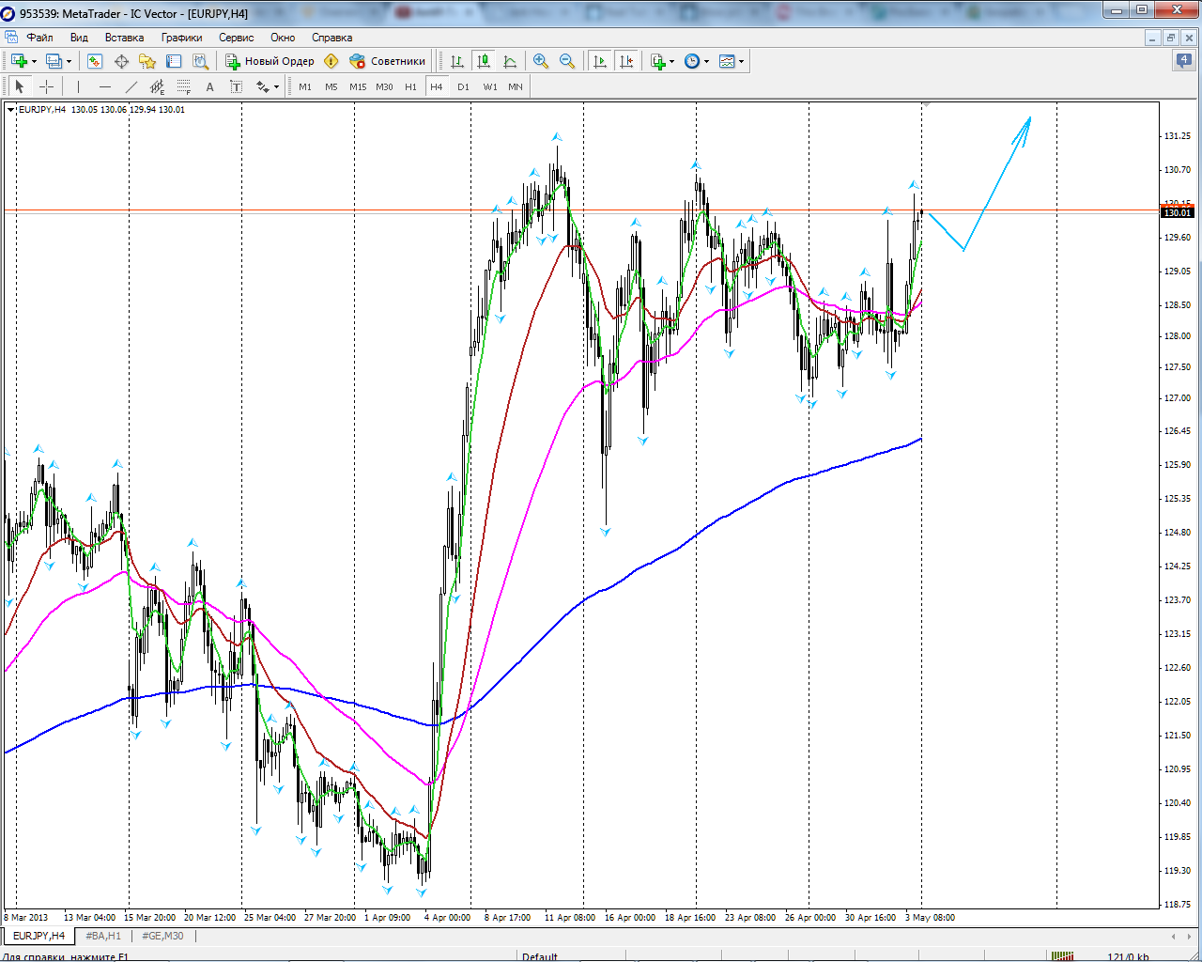Click the 130.01 current price label
The height and width of the screenshot is (962, 1202).
pos(1178,213)
